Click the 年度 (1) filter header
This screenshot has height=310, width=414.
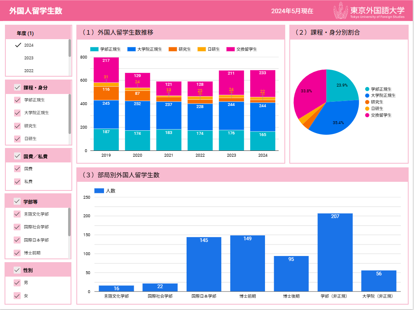pos(26,33)
